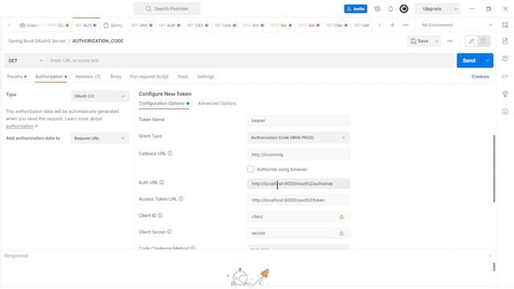The image size is (514, 289).
Task: Switch to the Tests tab
Action: click(183, 76)
